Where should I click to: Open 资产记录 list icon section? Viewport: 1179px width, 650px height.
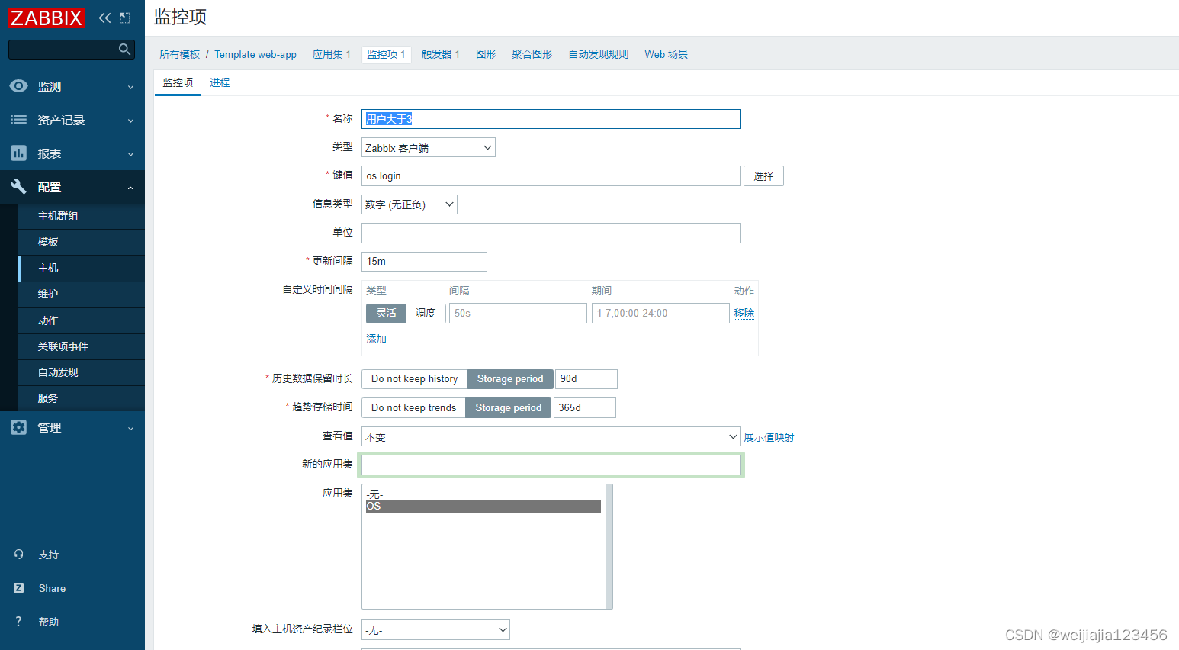(19, 120)
